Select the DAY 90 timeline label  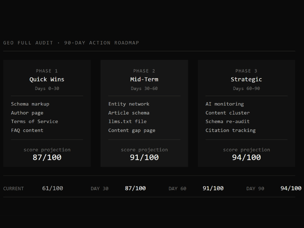(x=255, y=188)
